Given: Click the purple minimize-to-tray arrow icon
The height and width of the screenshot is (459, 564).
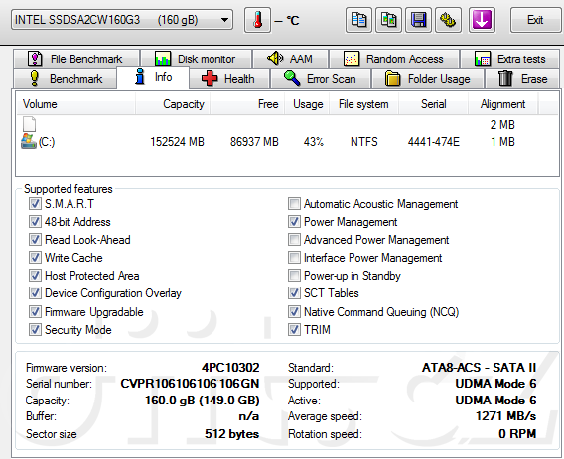Looking at the screenshot, I should [x=482, y=20].
